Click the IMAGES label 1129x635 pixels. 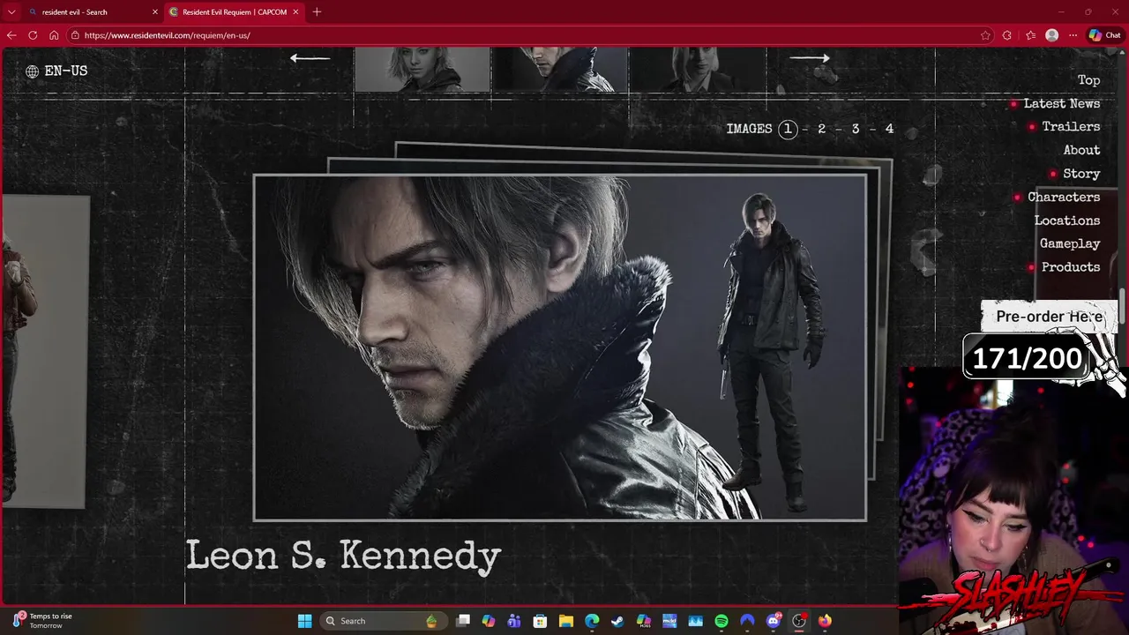[x=749, y=129]
